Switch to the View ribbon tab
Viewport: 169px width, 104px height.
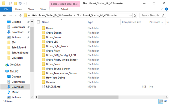point(43,9)
